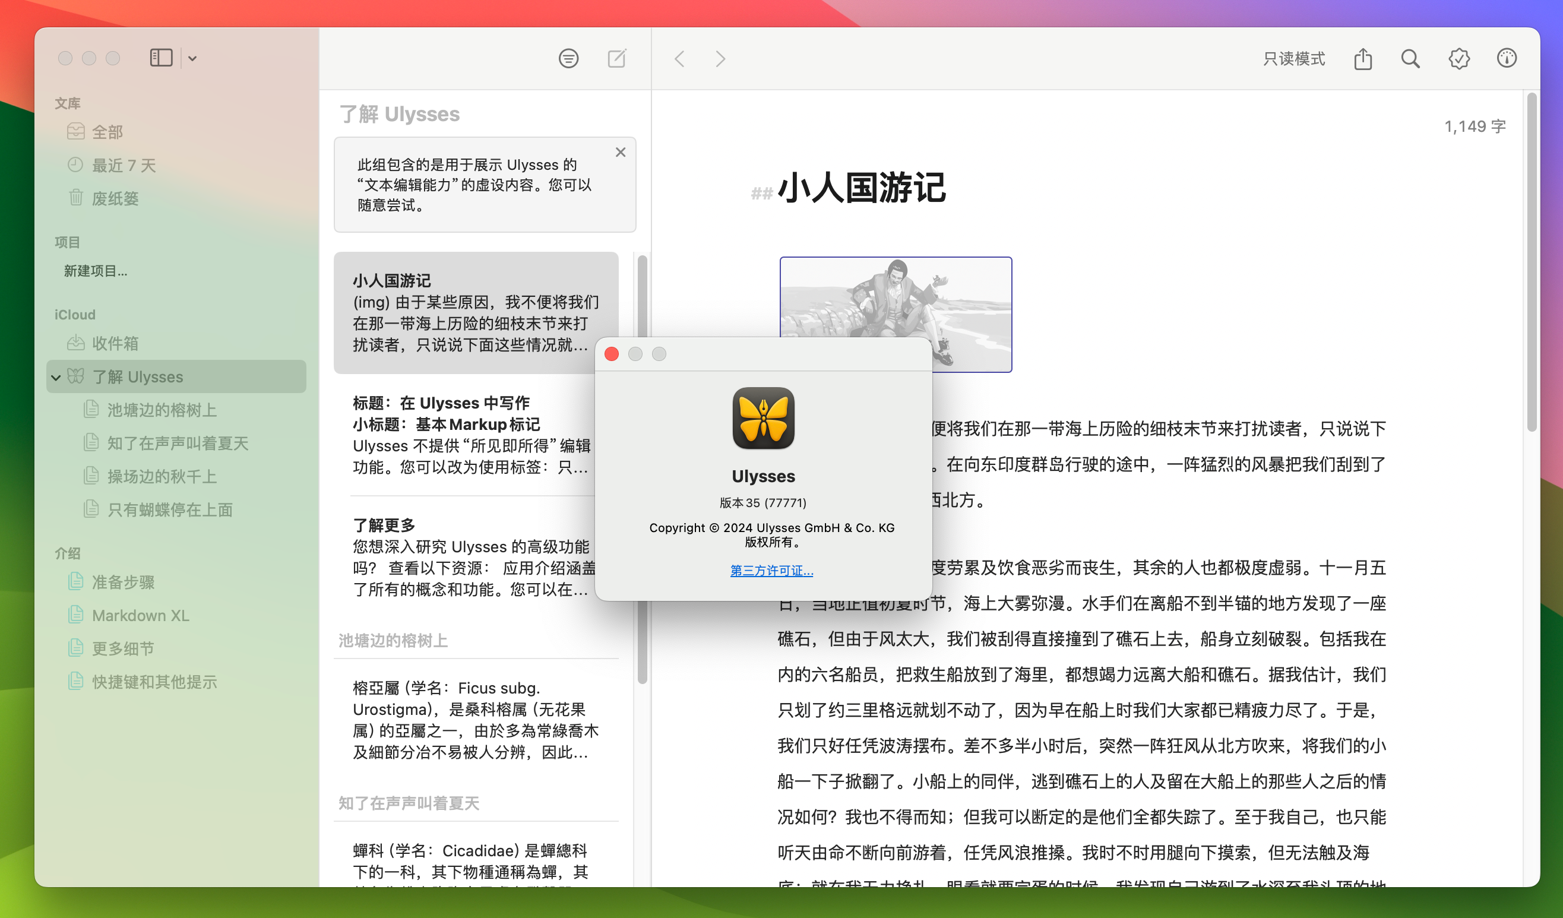Open the sidebar view options chevron

192,58
